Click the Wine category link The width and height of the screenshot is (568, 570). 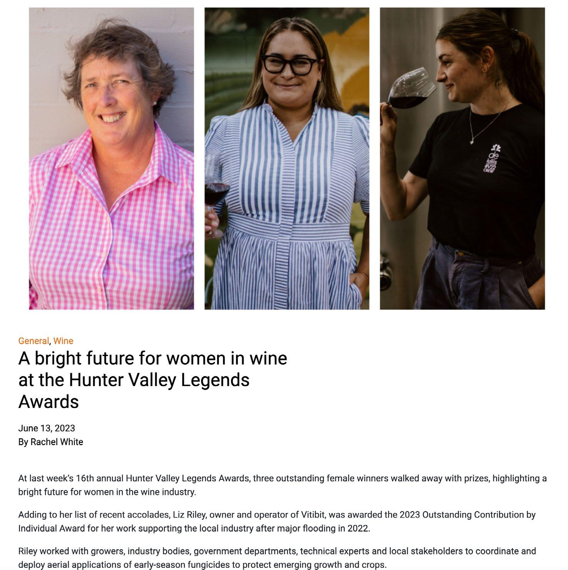tap(63, 341)
